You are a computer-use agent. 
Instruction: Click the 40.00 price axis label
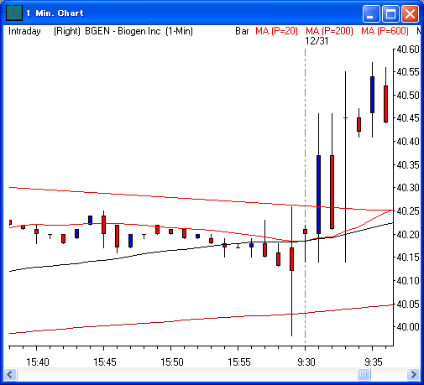coord(408,326)
